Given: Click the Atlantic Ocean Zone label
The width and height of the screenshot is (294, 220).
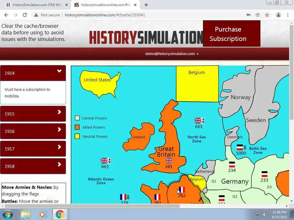Looking at the screenshot, I should point(101,181).
